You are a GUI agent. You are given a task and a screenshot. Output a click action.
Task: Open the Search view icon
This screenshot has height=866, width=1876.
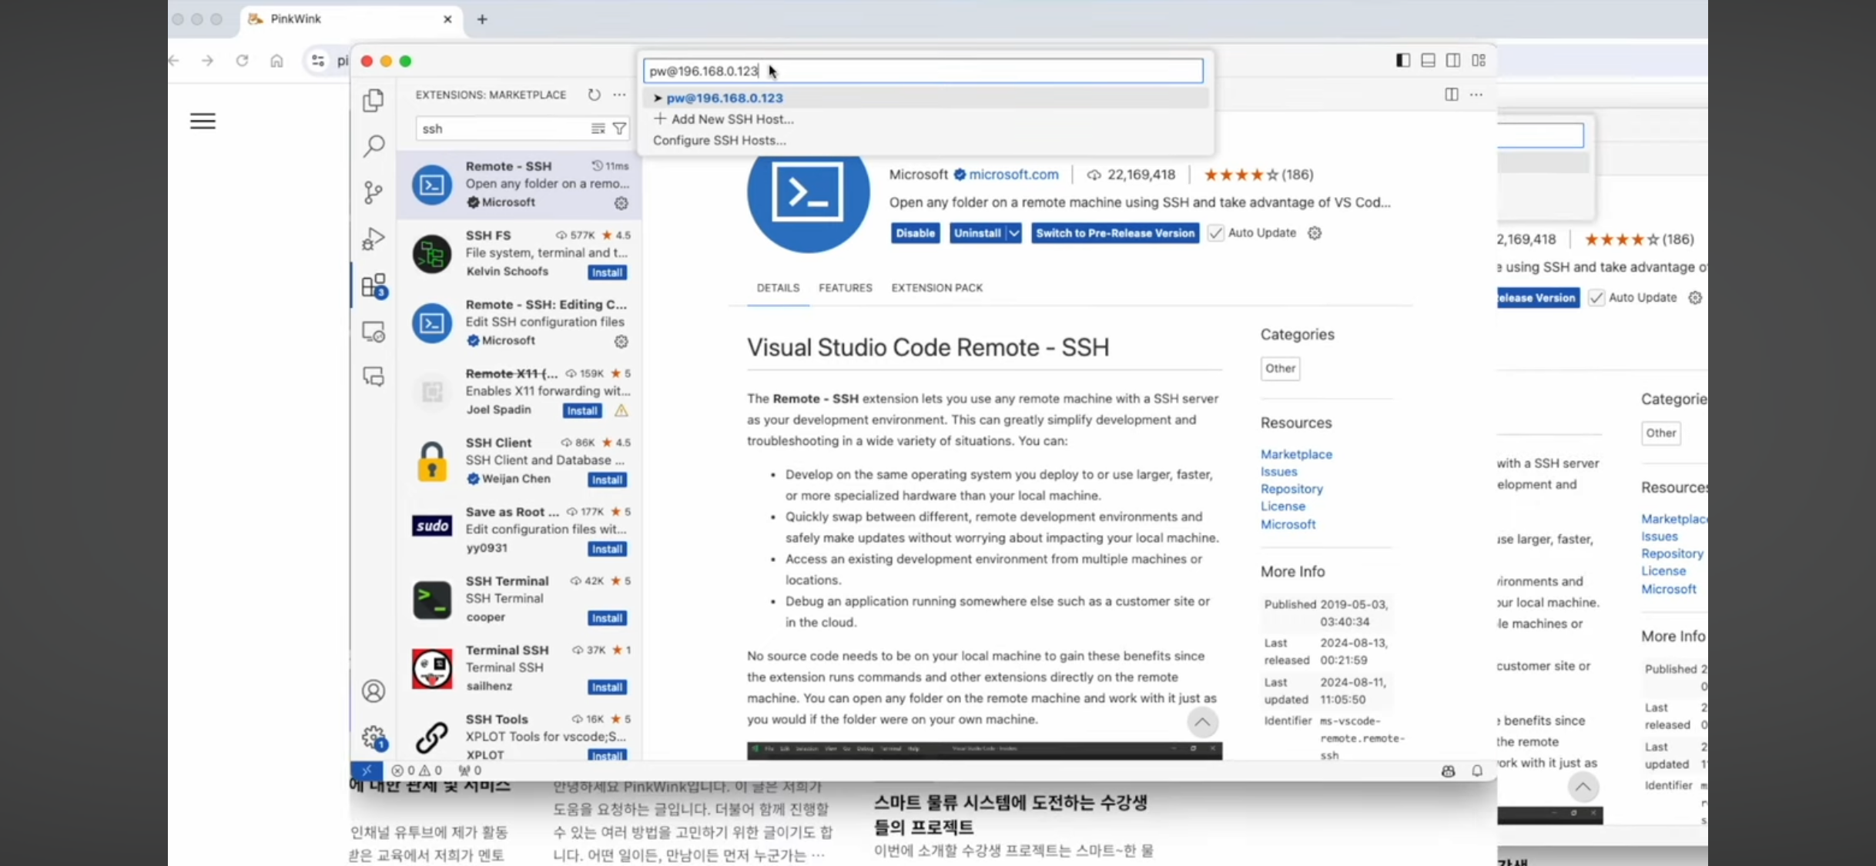pos(374,145)
